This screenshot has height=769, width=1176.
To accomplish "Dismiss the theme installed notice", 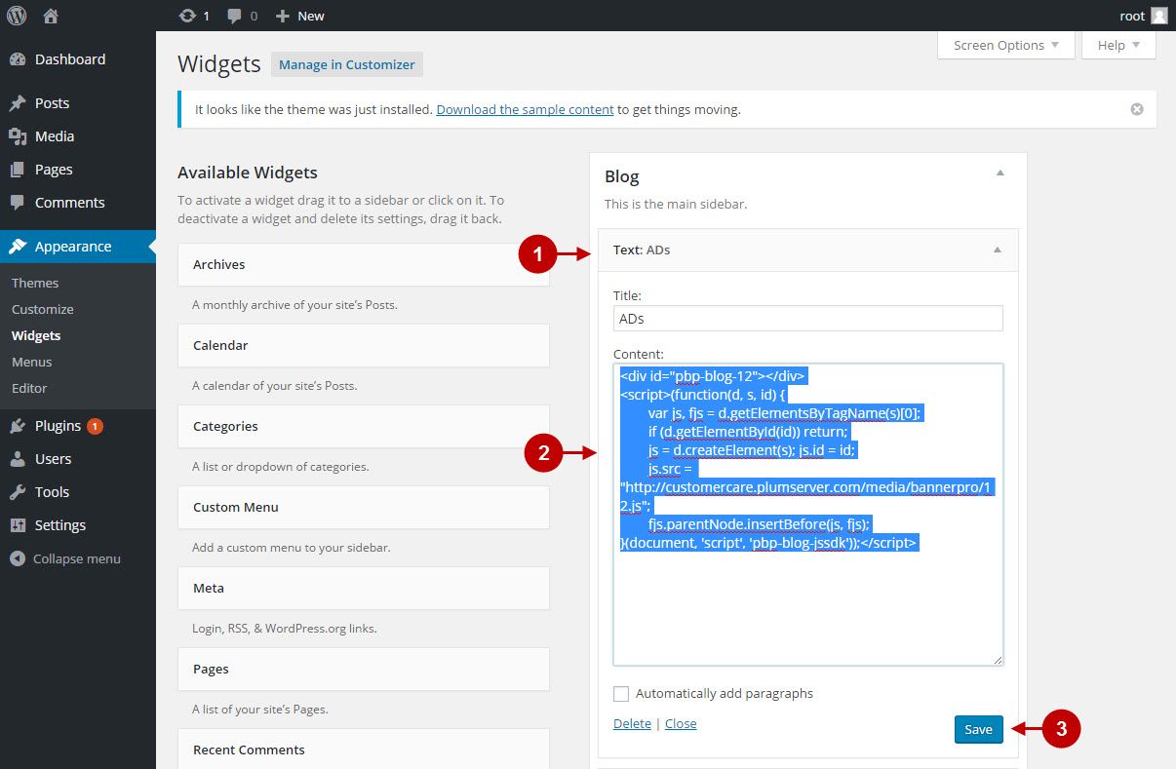I will tap(1137, 109).
